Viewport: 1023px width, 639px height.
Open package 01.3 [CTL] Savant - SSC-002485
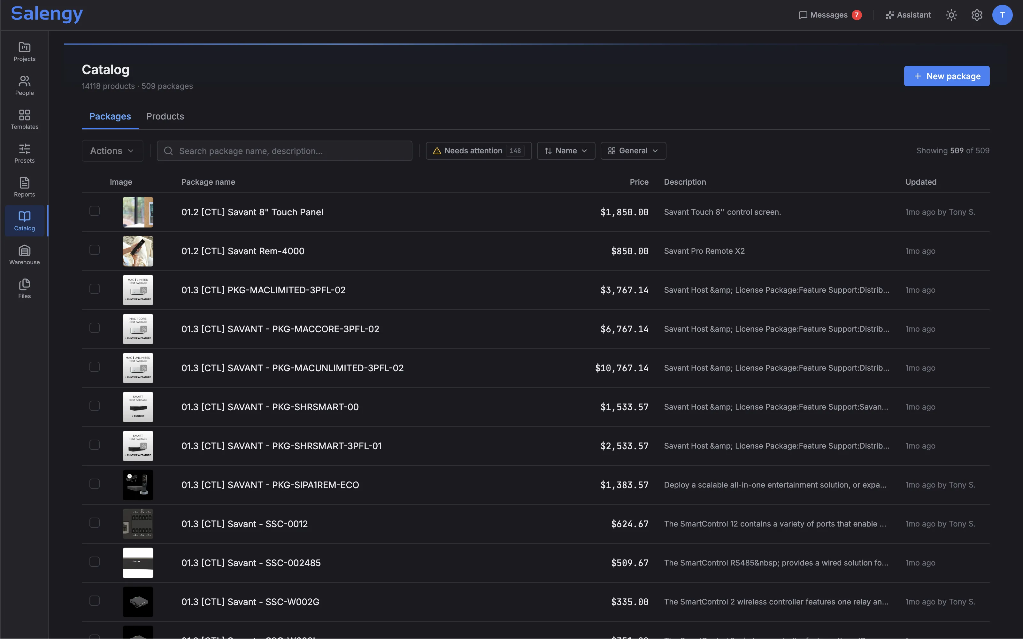click(251, 563)
